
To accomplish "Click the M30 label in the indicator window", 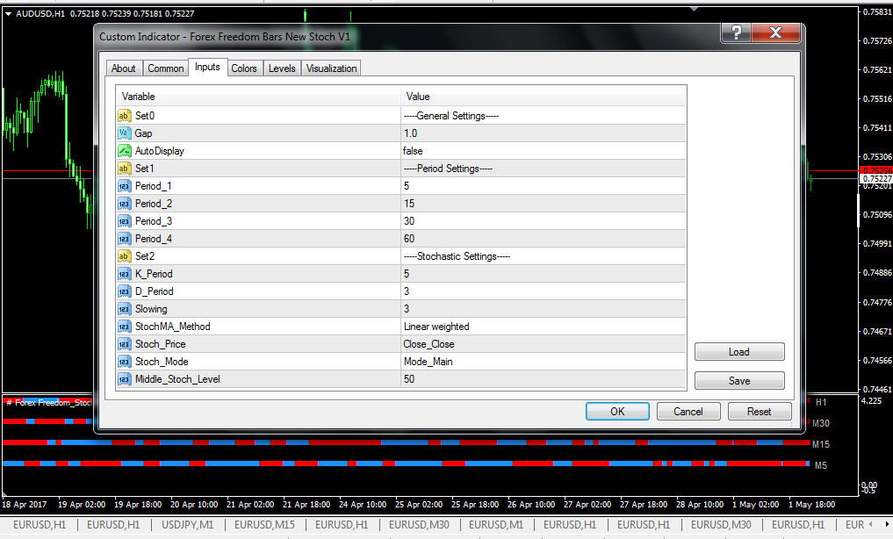I will (821, 423).
